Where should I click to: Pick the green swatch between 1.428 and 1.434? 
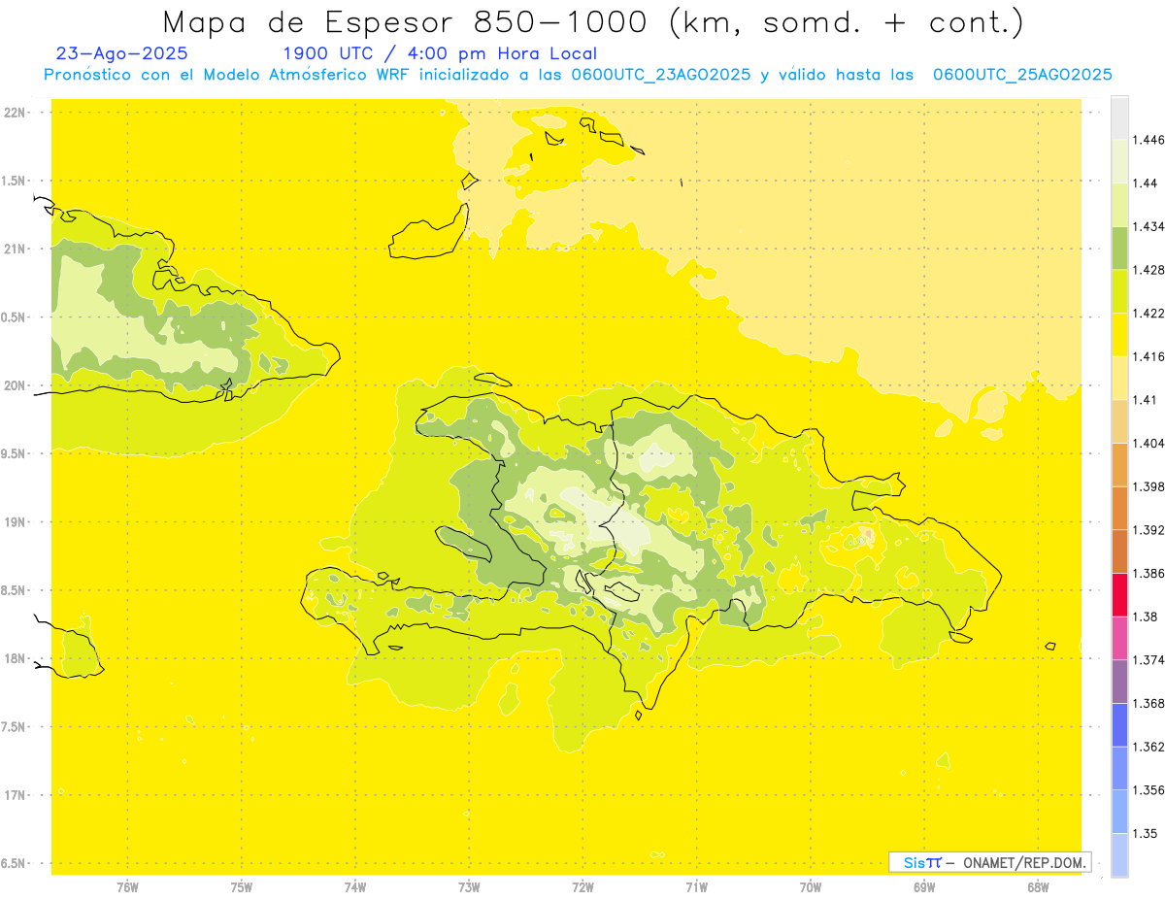(1119, 248)
